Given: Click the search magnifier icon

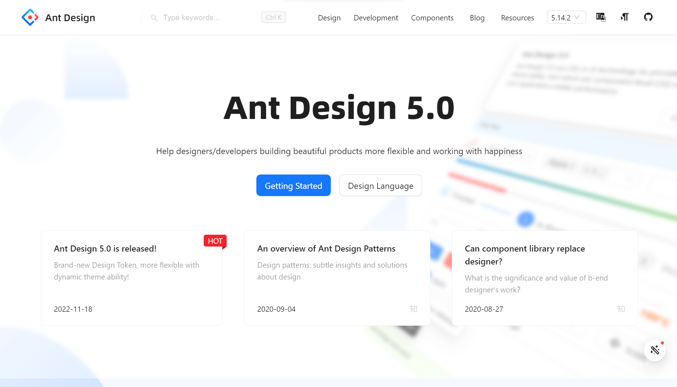Looking at the screenshot, I should point(154,18).
